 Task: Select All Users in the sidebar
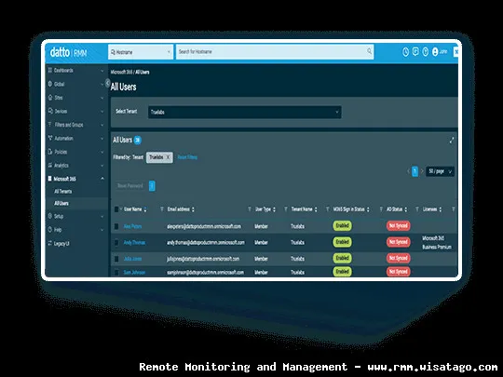click(x=61, y=203)
